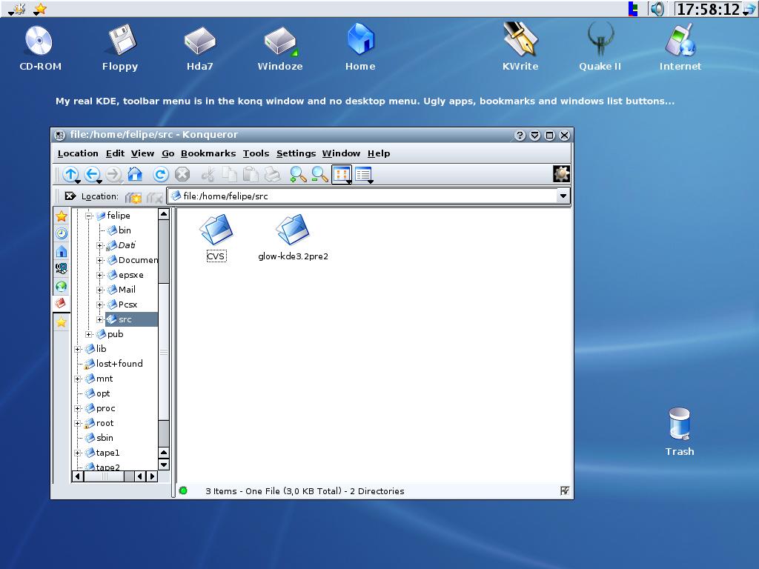This screenshot has width=759, height=569.
Task: Switch to icon view mode
Action: pyautogui.click(x=341, y=174)
